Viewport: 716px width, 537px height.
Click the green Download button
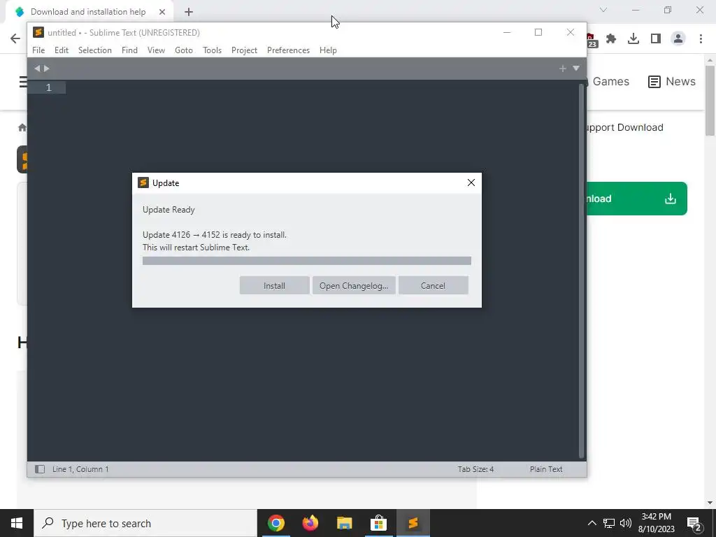click(x=636, y=199)
